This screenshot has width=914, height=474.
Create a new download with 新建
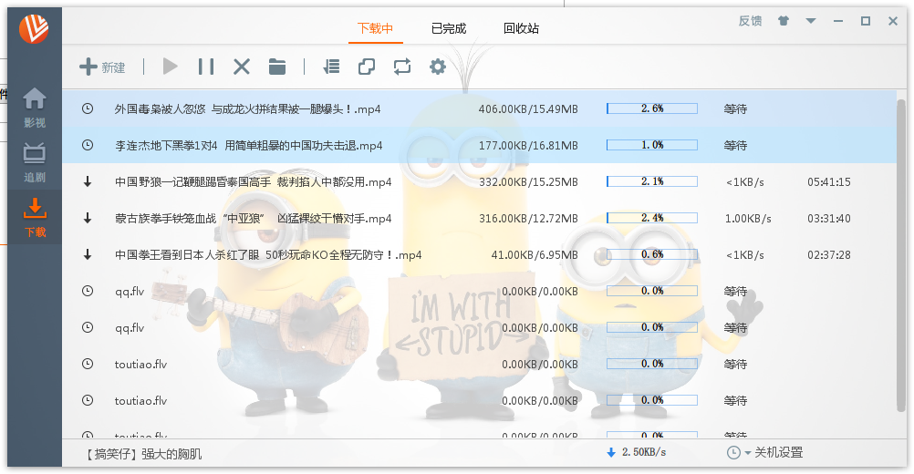(x=102, y=67)
